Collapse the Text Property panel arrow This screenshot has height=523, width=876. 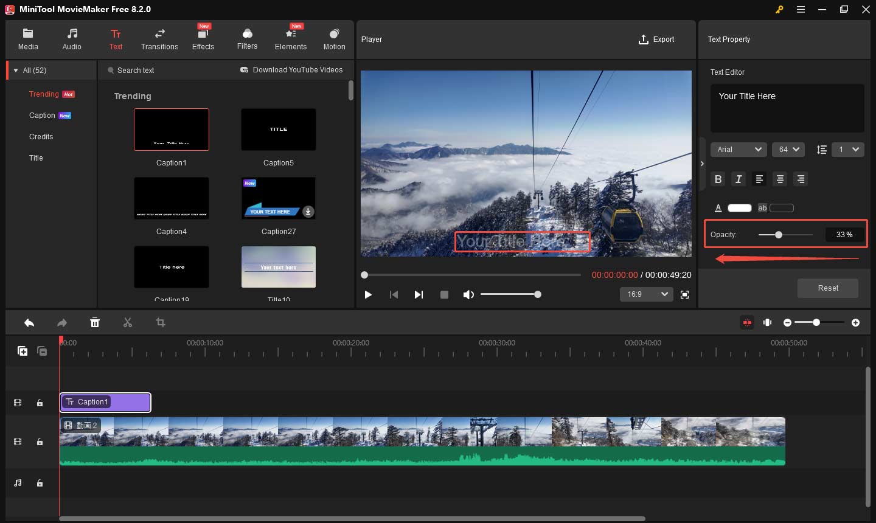click(702, 164)
